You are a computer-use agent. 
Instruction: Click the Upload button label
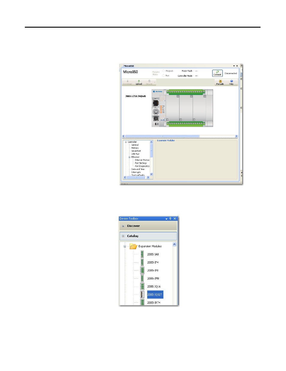139,84
